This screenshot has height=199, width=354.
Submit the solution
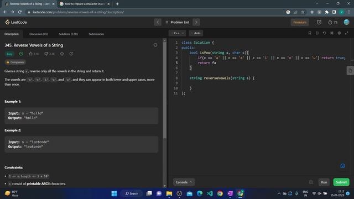tap(341, 182)
